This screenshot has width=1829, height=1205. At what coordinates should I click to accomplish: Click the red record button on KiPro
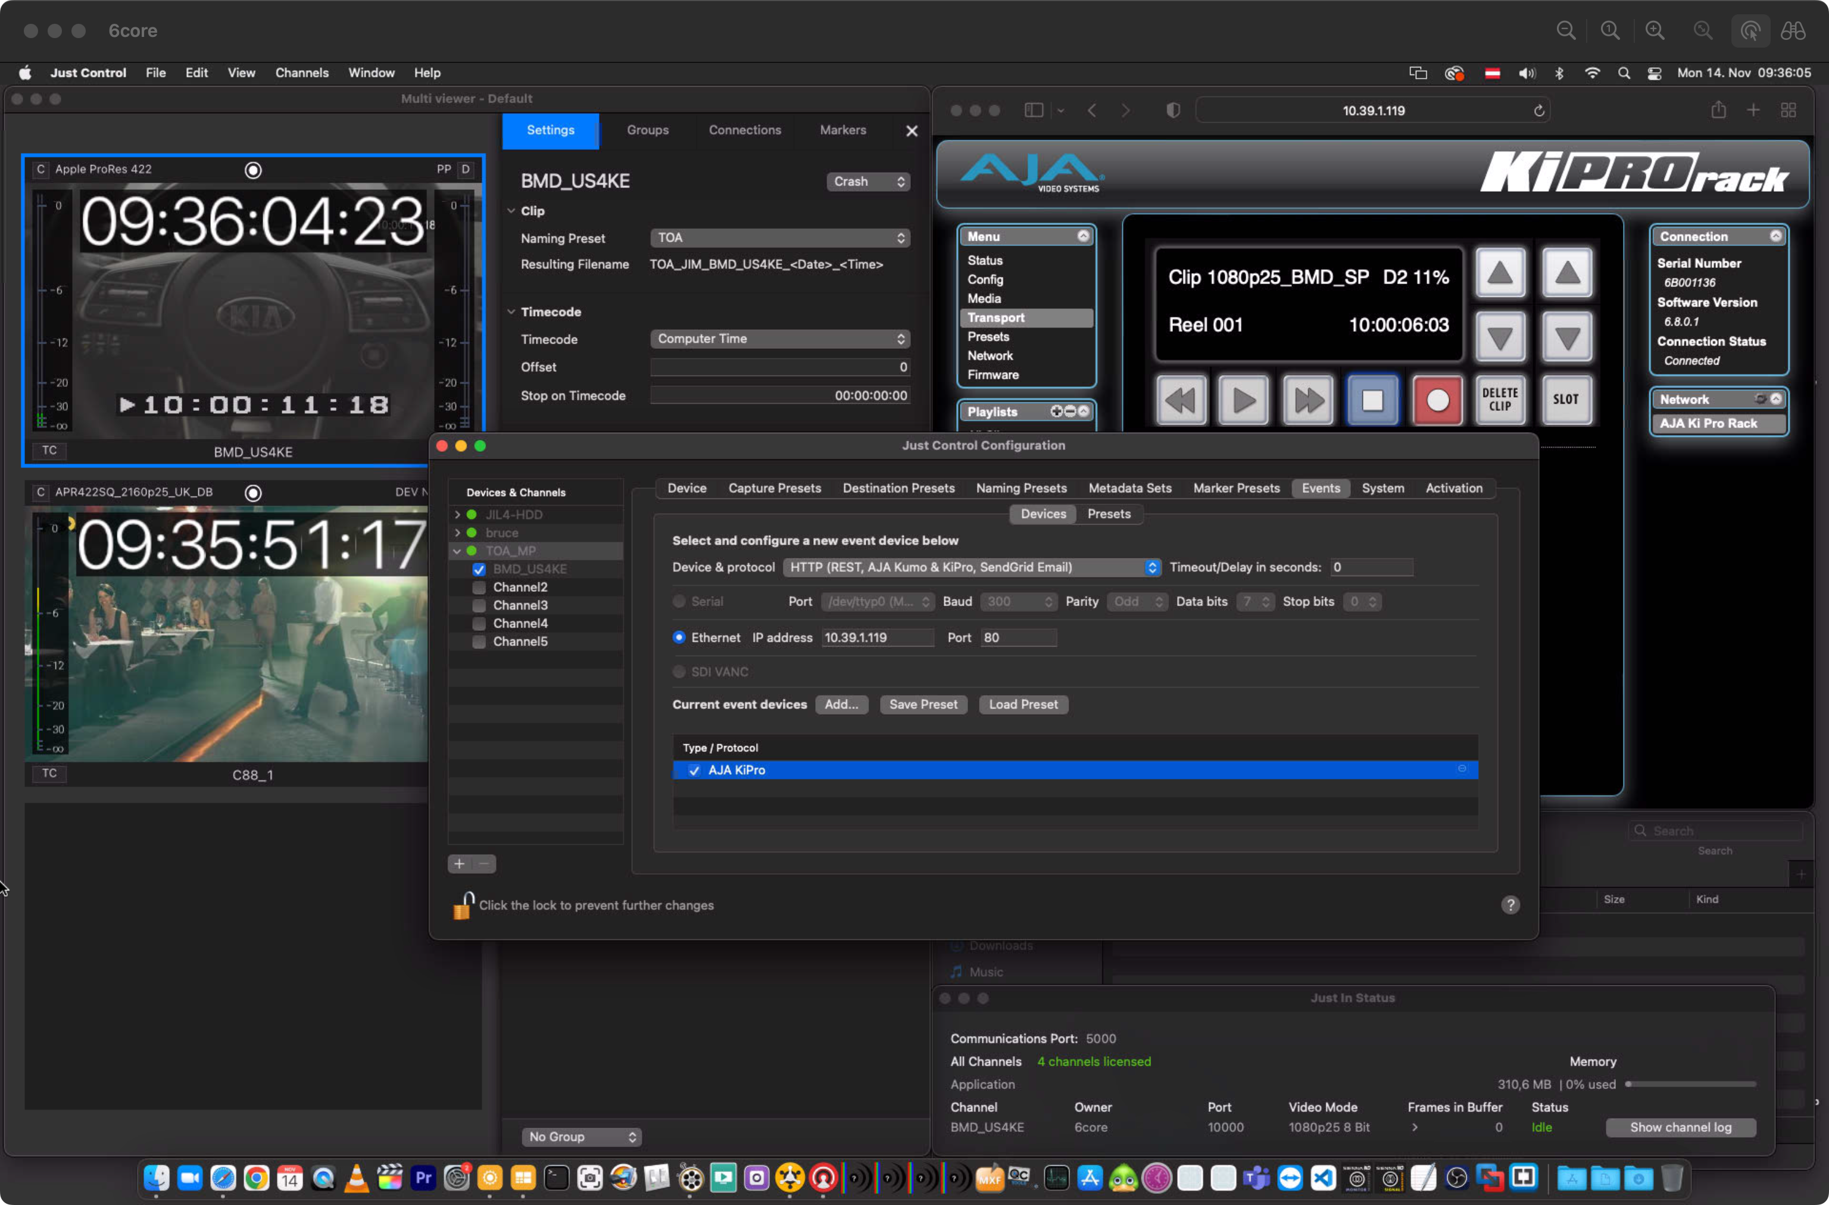coord(1437,399)
